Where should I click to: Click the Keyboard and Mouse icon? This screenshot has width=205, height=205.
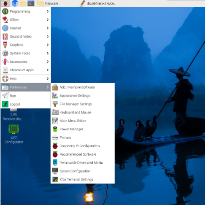[x=55, y=112]
